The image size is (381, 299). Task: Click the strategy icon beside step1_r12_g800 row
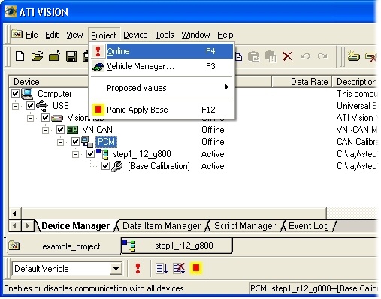pyautogui.click(x=102, y=154)
